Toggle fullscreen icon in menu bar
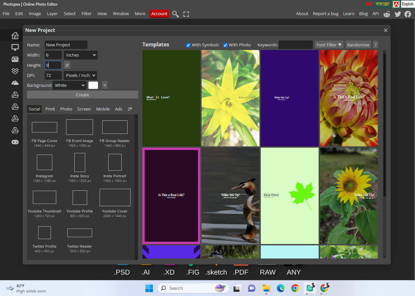Image resolution: width=415 pixels, height=296 pixels. click(186, 14)
